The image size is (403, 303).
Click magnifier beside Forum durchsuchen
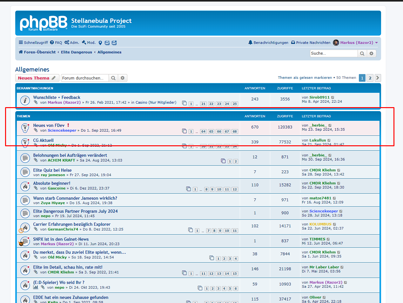113,78
